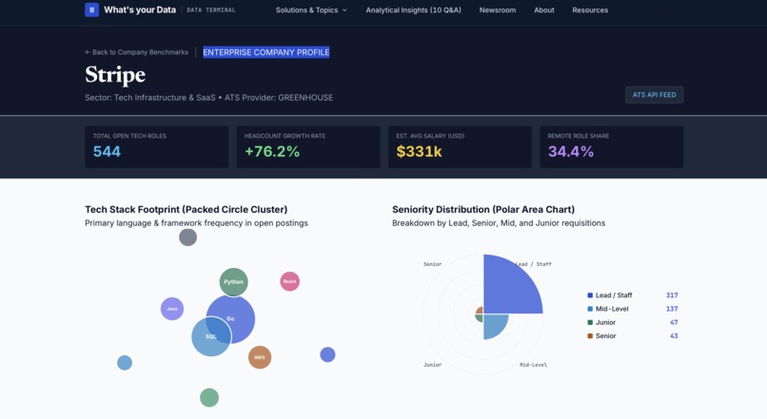Screen dimensions: 767x419
Task: Click the DATA TERMINAL label in header
Action: click(x=211, y=10)
